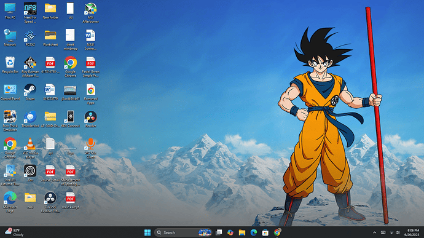Select Removed Apps HTML file
This screenshot has height=238, width=424.
pos(90,94)
